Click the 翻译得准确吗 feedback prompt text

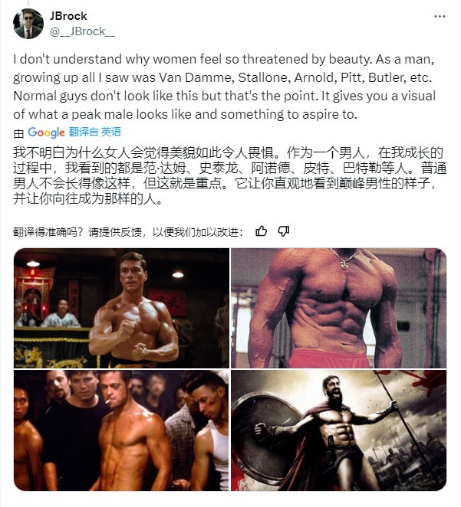pyautogui.click(x=128, y=232)
